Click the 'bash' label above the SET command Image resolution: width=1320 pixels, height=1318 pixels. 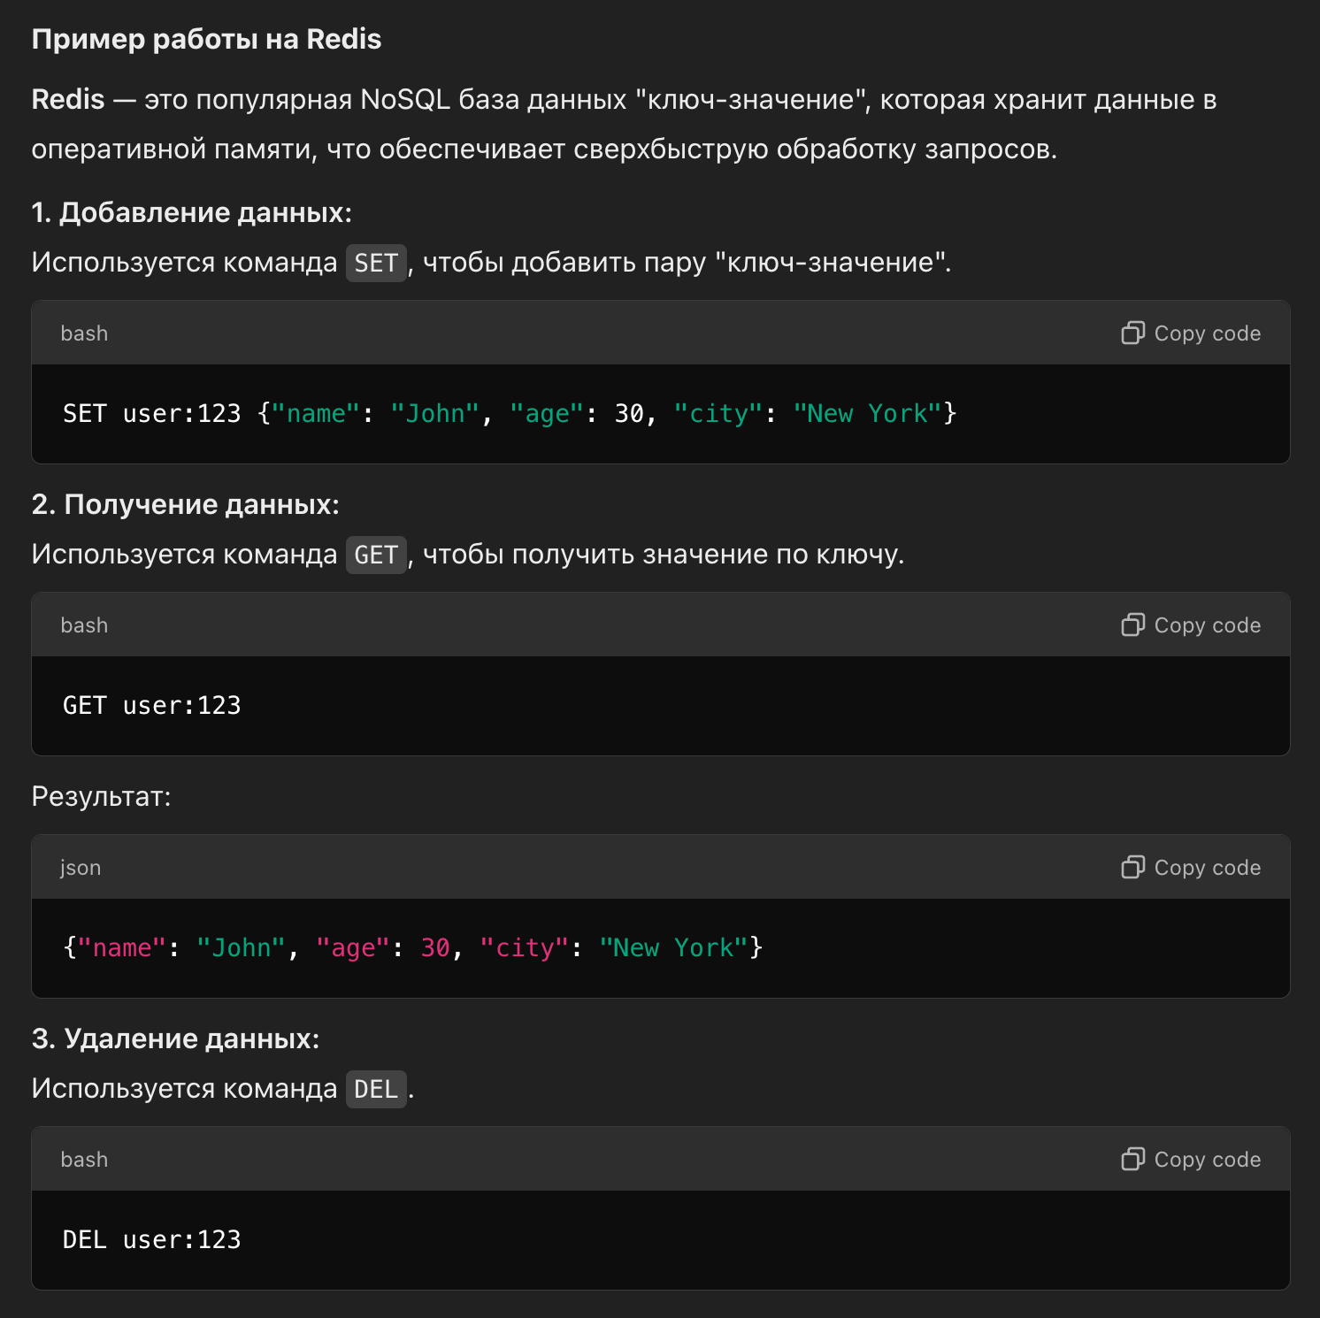click(x=84, y=333)
